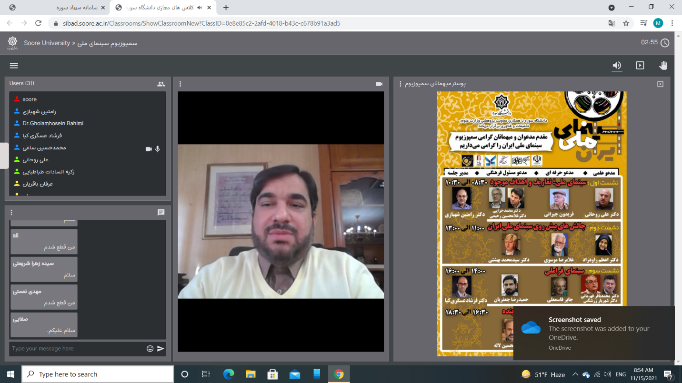682x383 pixels.
Task: Bookmark this page with the star
Action: [626, 23]
